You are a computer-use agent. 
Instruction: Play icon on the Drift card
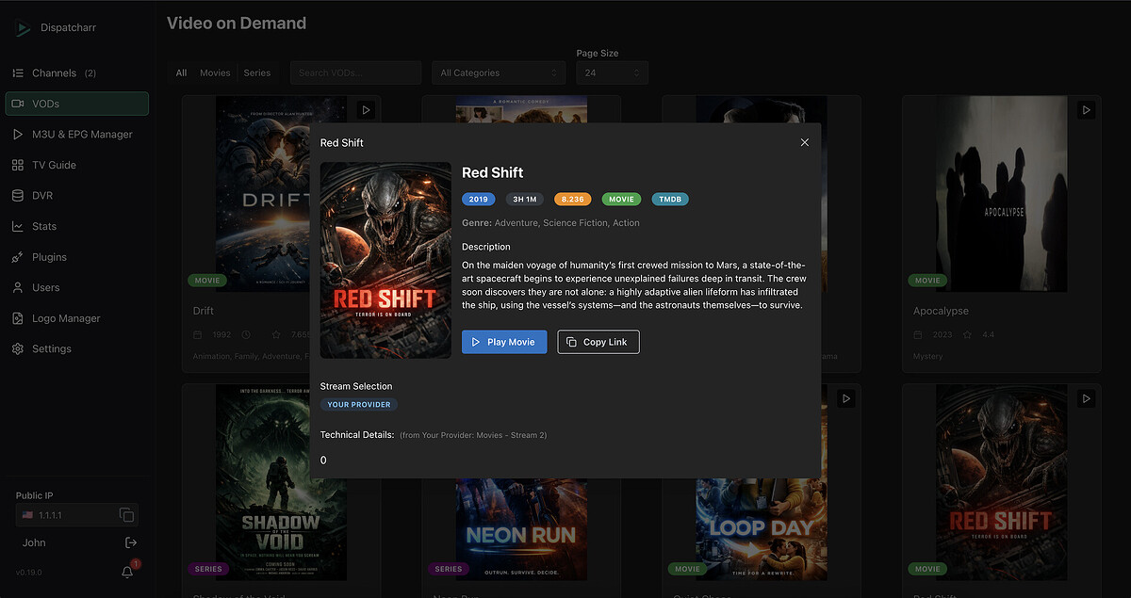coord(366,110)
